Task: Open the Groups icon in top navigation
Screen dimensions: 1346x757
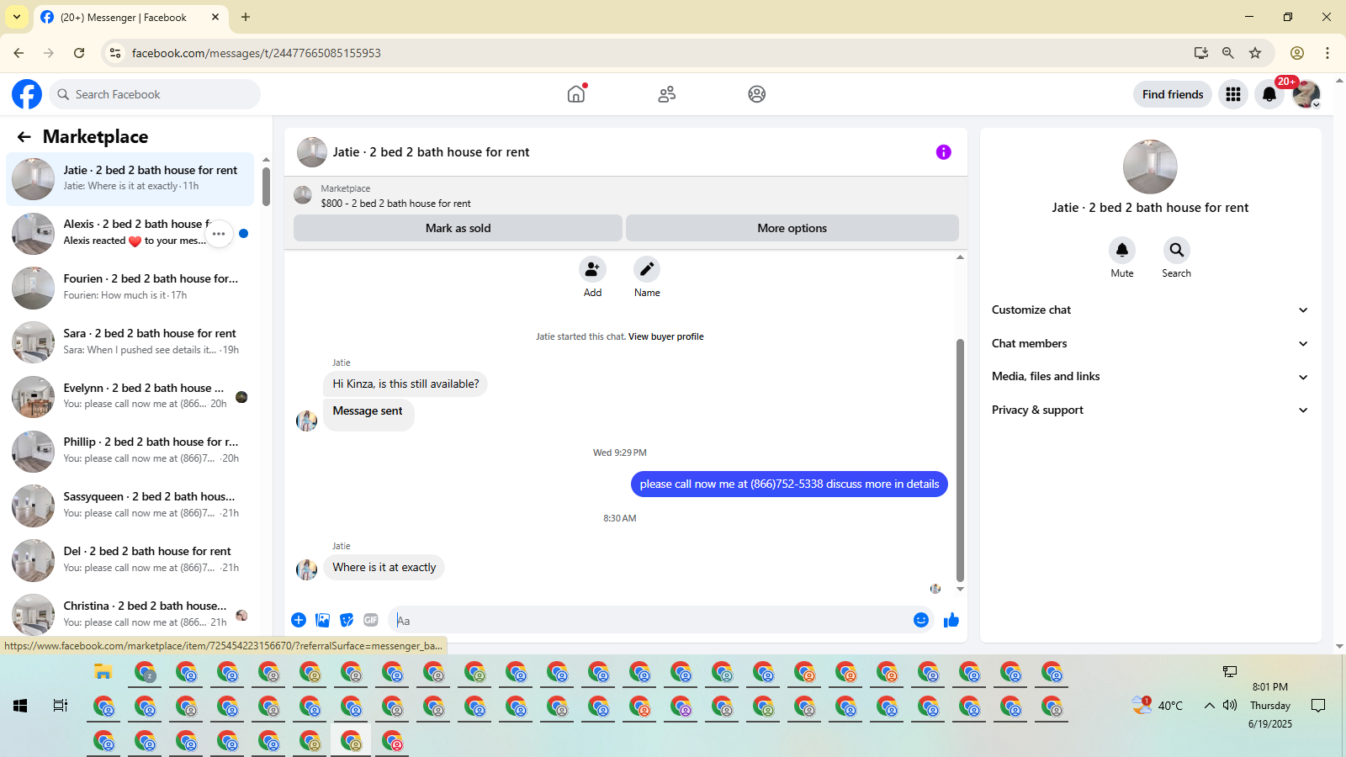Action: point(757,94)
